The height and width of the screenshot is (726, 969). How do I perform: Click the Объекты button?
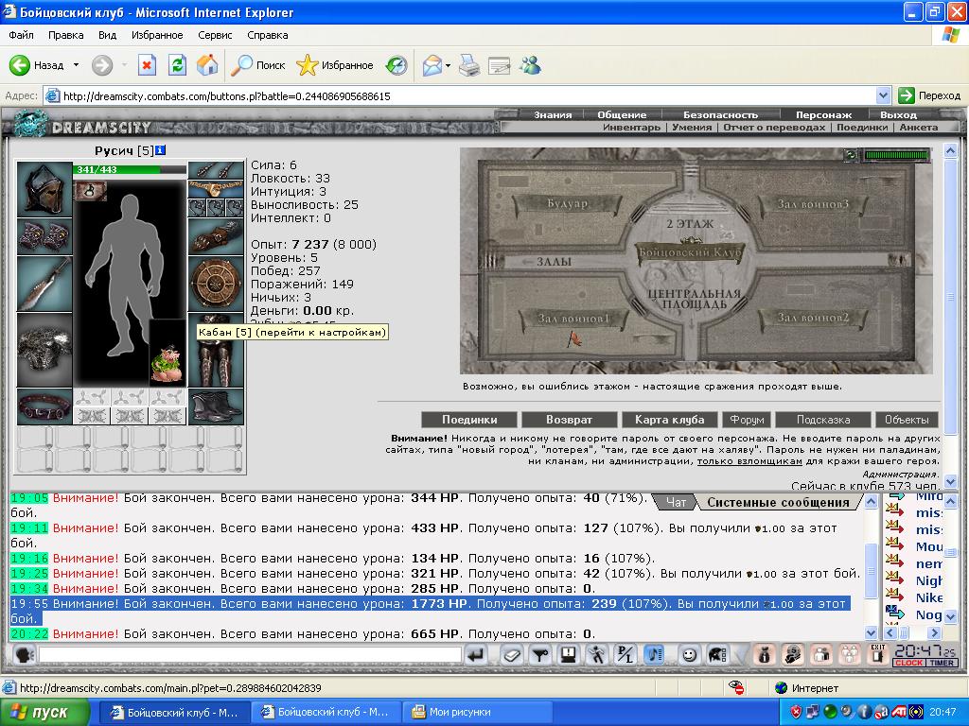pos(907,420)
